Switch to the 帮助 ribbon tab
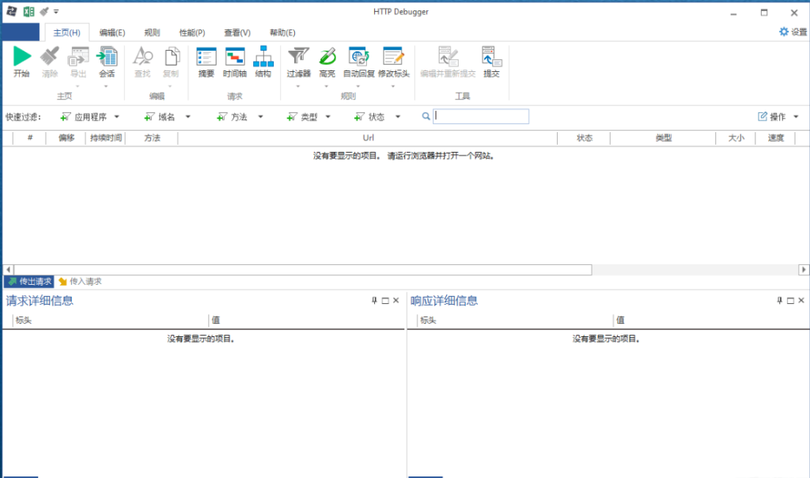 click(282, 32)
